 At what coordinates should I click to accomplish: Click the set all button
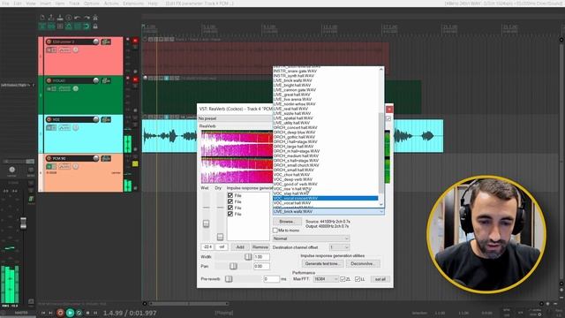pos(380,279)
